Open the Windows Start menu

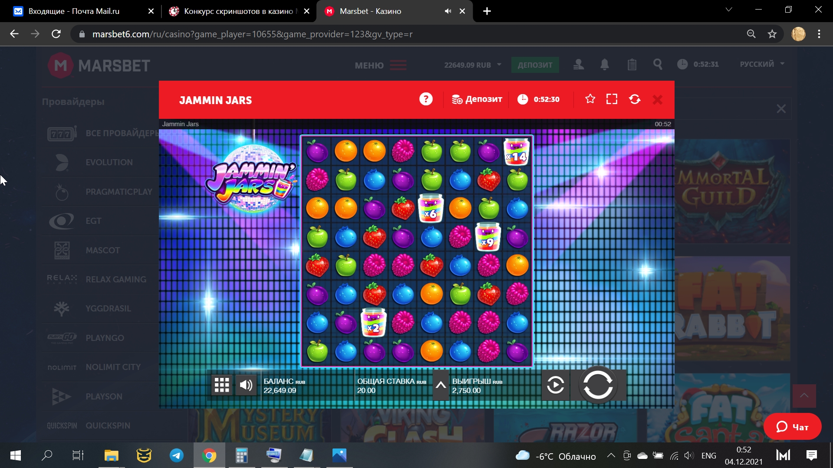16,455
